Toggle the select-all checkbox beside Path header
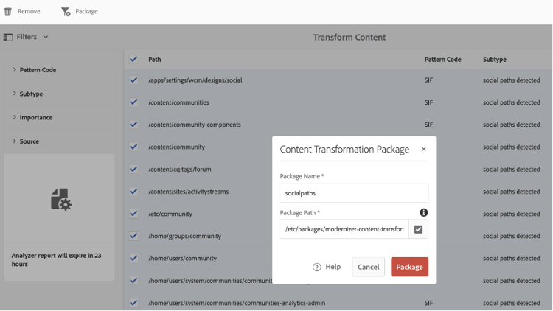The width and height of the screenshot is (553, 311). tap(133, 59)
